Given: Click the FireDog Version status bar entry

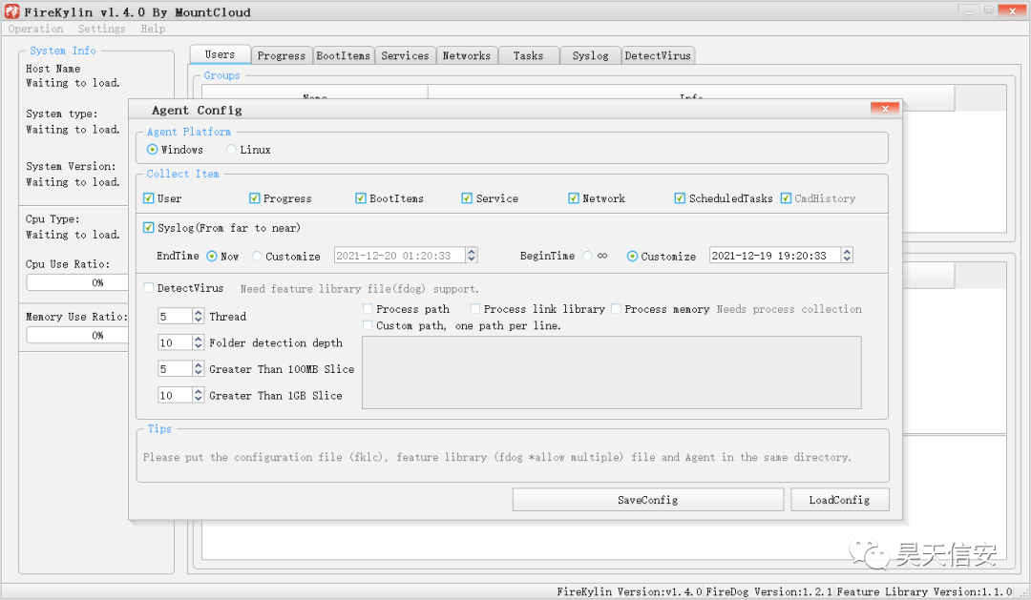Looking at the screenshot, I should click(x=768, y=591).
